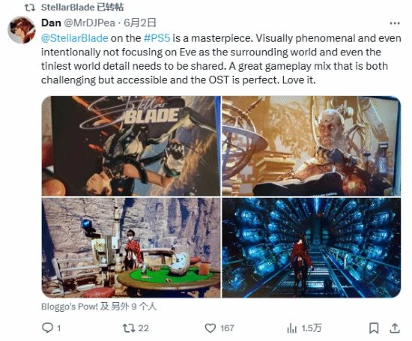Open the @MrDJPea handle
The image size is (412, 341).
coord(90,23)
